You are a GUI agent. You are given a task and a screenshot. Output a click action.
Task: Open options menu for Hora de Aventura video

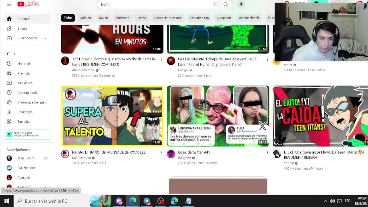(267, 59)
